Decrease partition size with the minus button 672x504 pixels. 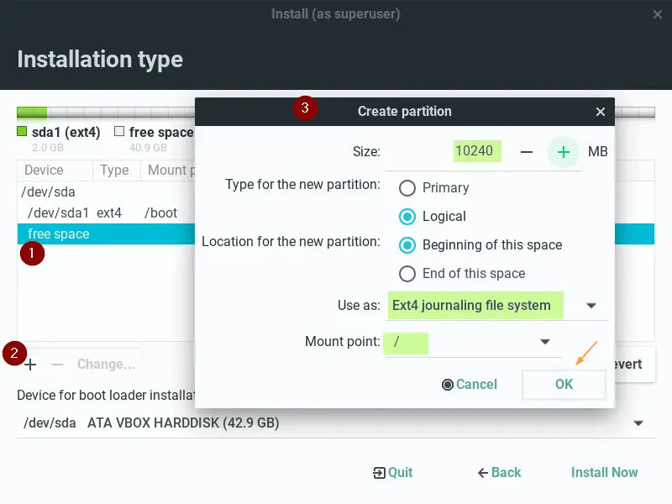[527, 152]
